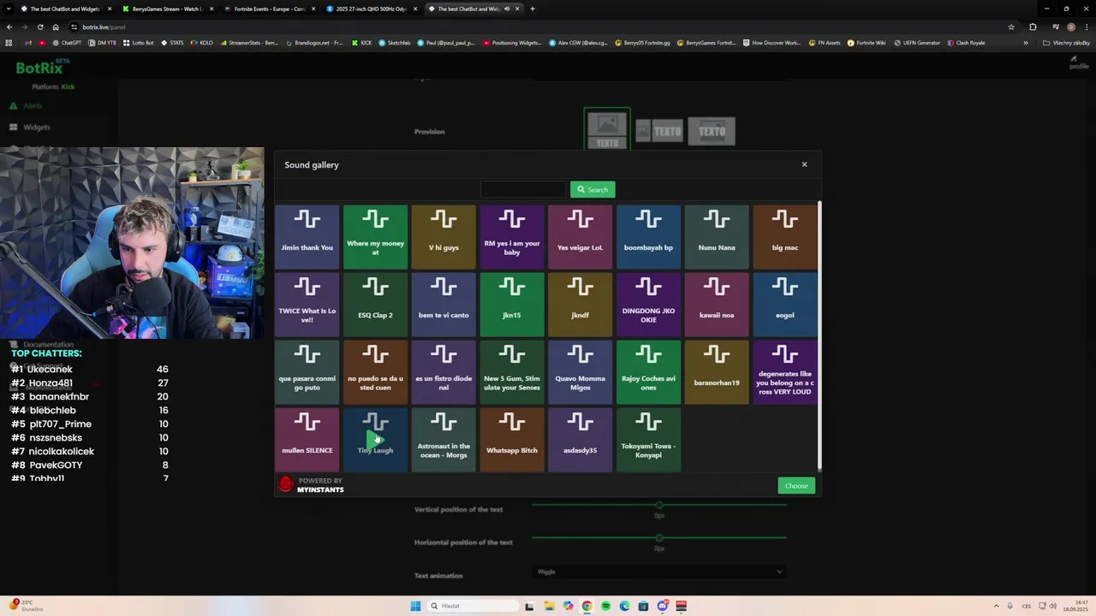This screenshot has width=1096, height=616.
Task: Select 'es un fistro diodenal' sound tile
Action: [444, 371]
